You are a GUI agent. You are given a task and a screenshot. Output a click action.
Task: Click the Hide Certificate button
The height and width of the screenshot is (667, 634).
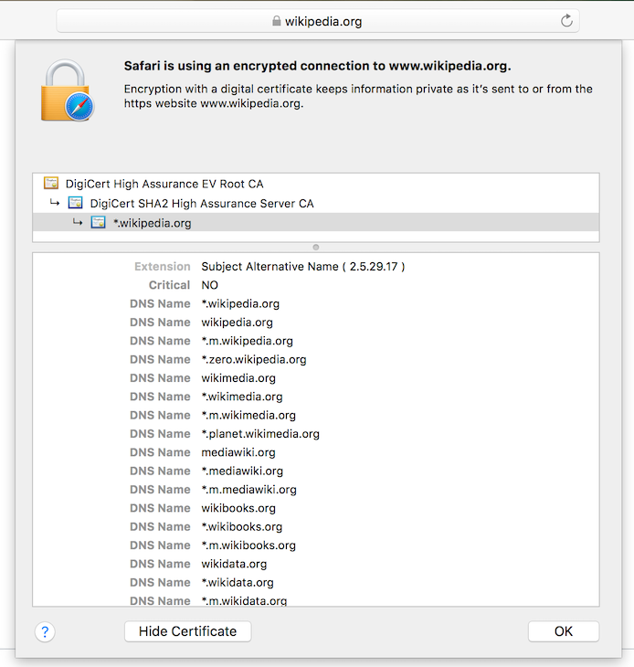coord(187,631)
